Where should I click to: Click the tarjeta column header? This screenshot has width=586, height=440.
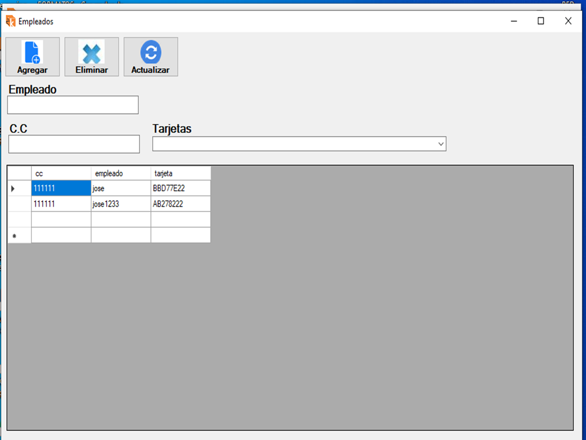coord(180,173)
